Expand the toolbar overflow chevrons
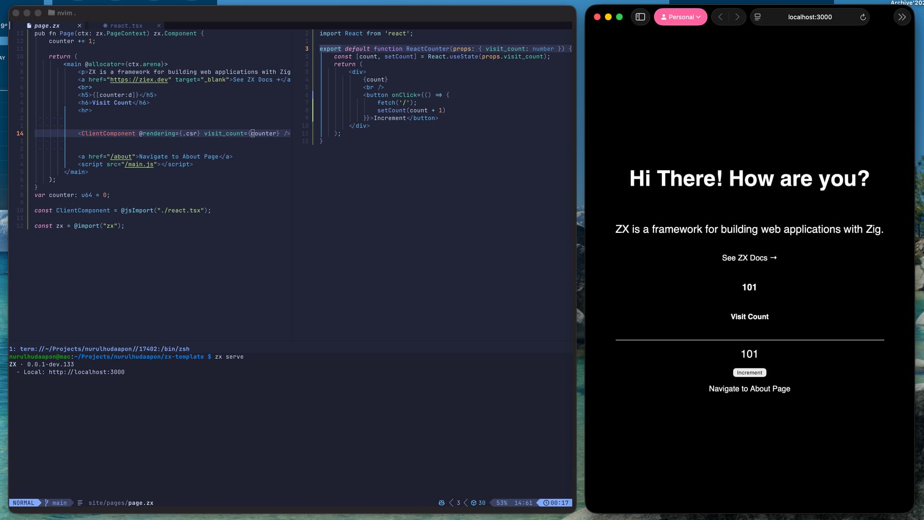 tap(902, 17)
